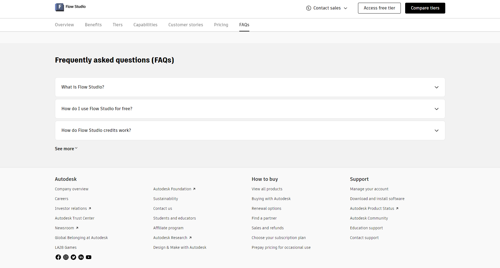The width and height of the screenshot is (500, 268).
Task: Click the Flow Studio logo icon
Action: coord(59,7)
